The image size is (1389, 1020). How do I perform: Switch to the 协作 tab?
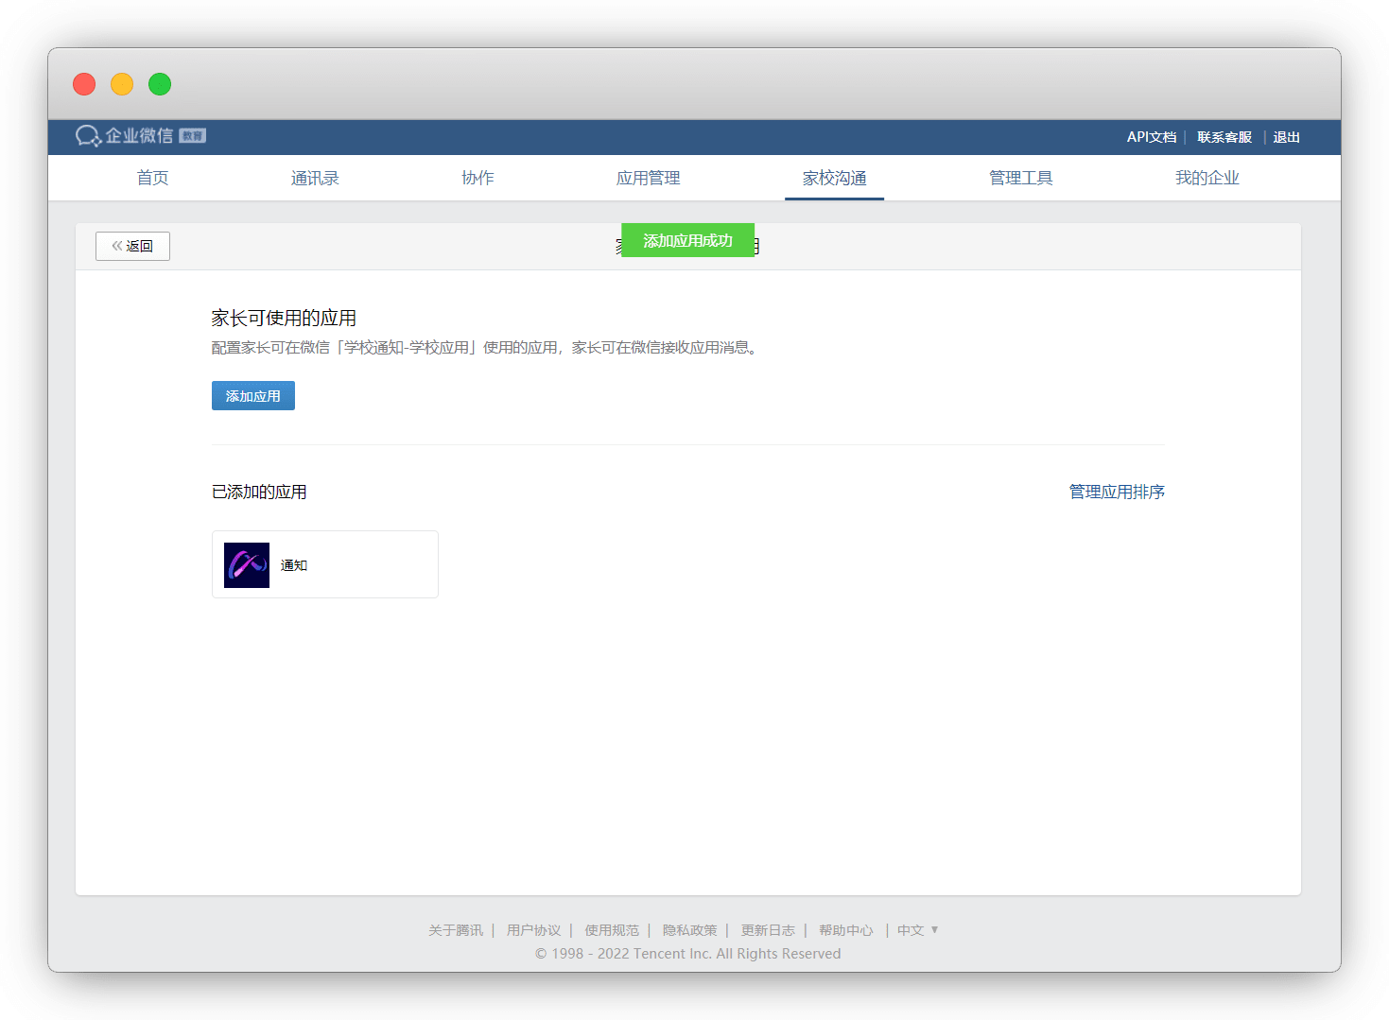point(477,178)
